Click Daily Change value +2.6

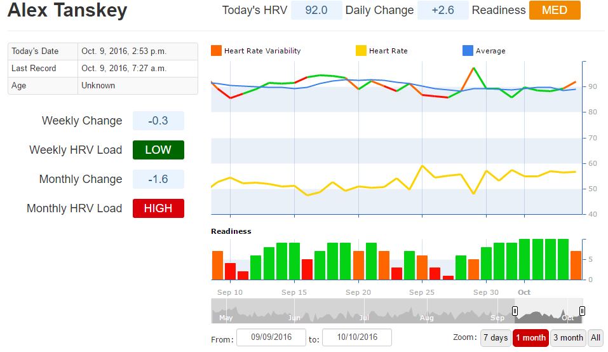(x=443, y=10)
